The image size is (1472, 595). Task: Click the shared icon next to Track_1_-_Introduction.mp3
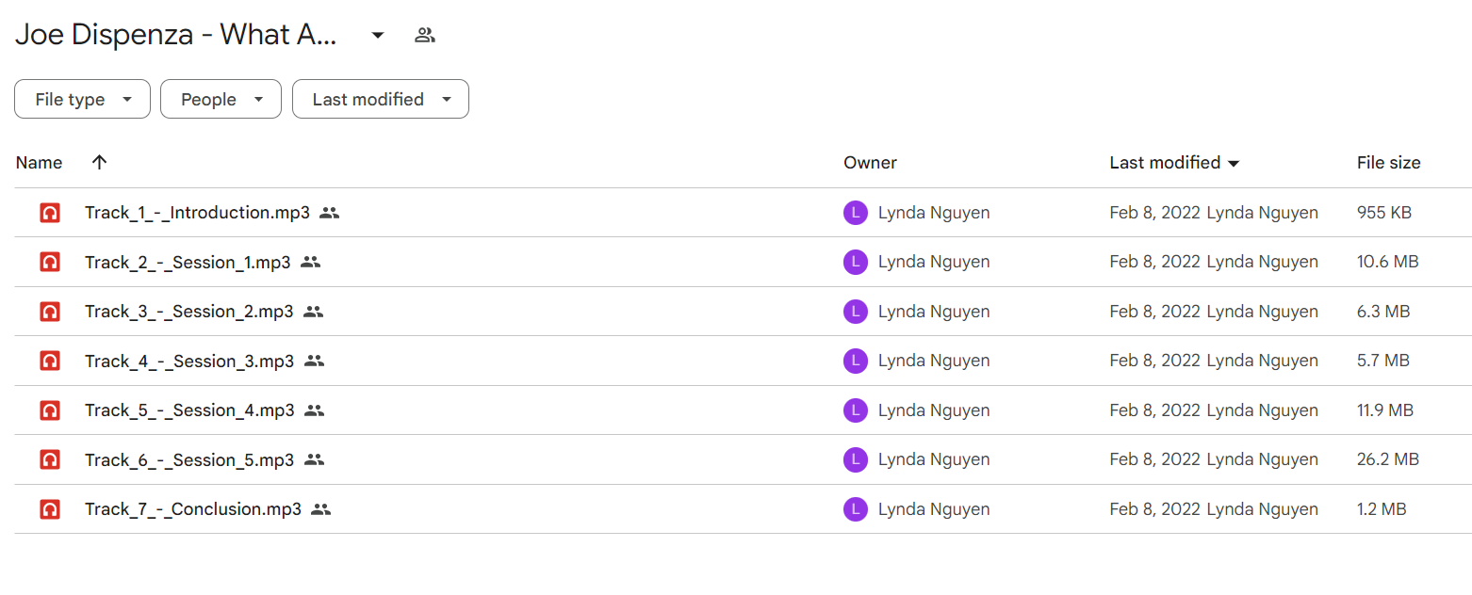tap(329, 213)
